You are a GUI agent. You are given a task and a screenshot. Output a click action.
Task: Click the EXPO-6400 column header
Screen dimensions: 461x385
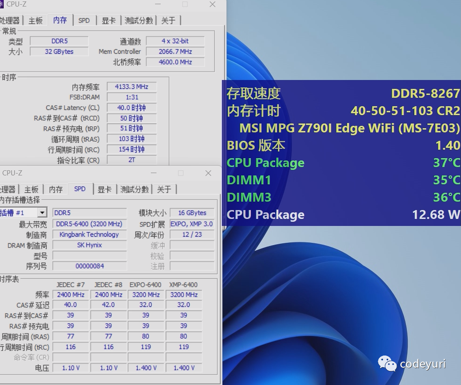pos(146,285)
